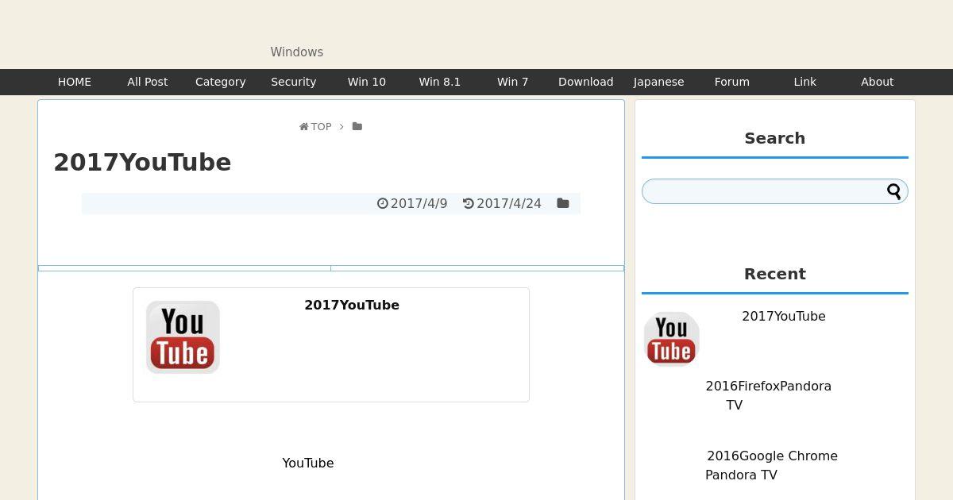The width and height of the screenshot is (953, 500).
Task: Open the About menu item
Action: tap(878, 82)
